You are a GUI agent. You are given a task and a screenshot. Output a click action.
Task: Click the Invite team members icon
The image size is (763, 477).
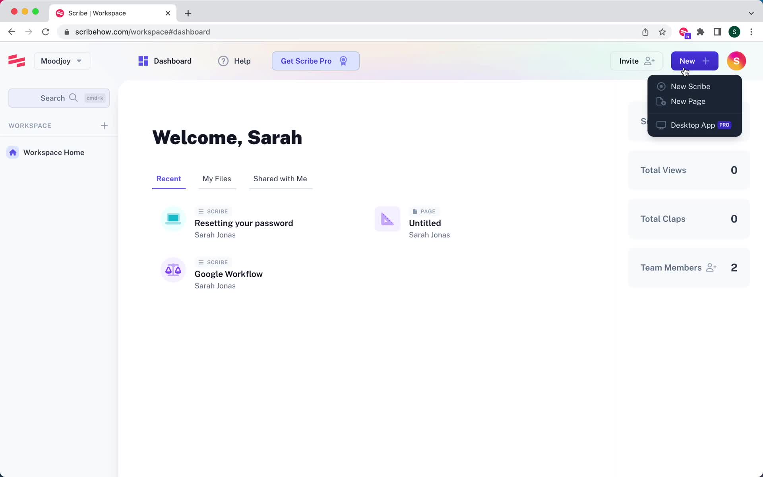(x=651, y=60)
